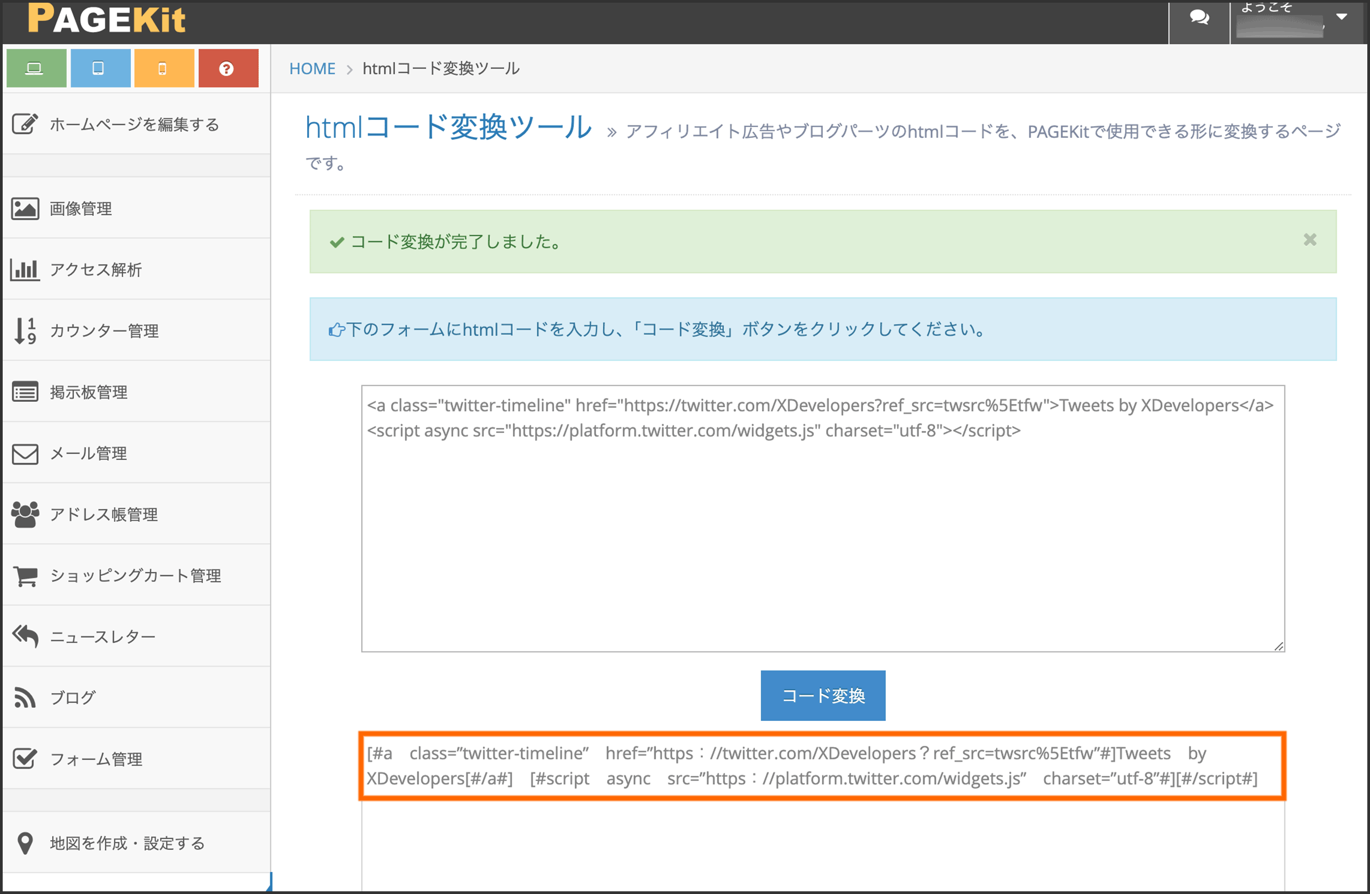Open メール管理 menu item
This screenshot has height=894, width=1370.
[x=137, y=453]
